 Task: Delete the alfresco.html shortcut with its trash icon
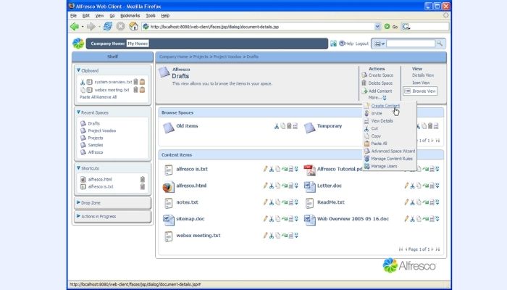(x=142, y=179)
